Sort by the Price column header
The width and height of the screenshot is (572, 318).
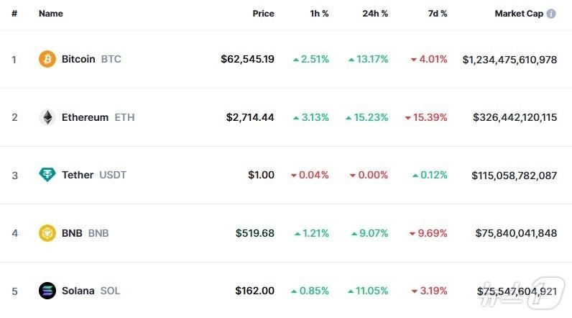(263, 14)
